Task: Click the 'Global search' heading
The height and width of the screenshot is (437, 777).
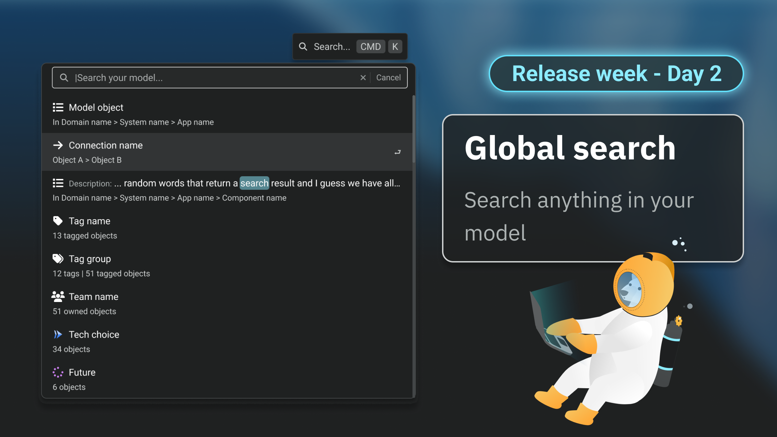Action: point(570,148)
